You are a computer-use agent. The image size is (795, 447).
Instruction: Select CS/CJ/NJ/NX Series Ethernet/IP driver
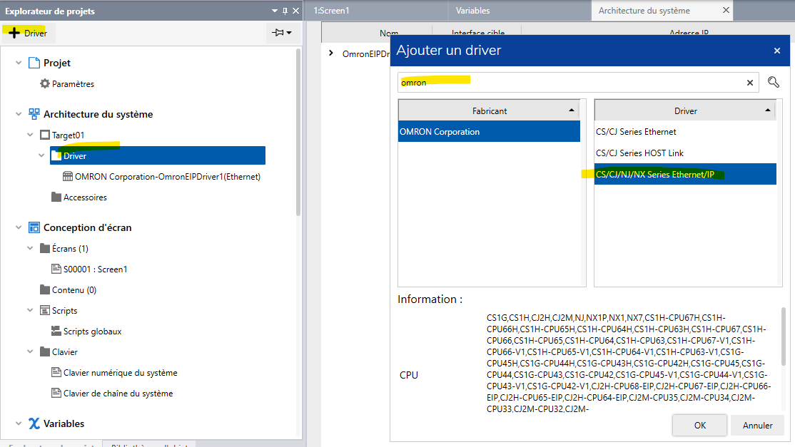coord(685,174)
